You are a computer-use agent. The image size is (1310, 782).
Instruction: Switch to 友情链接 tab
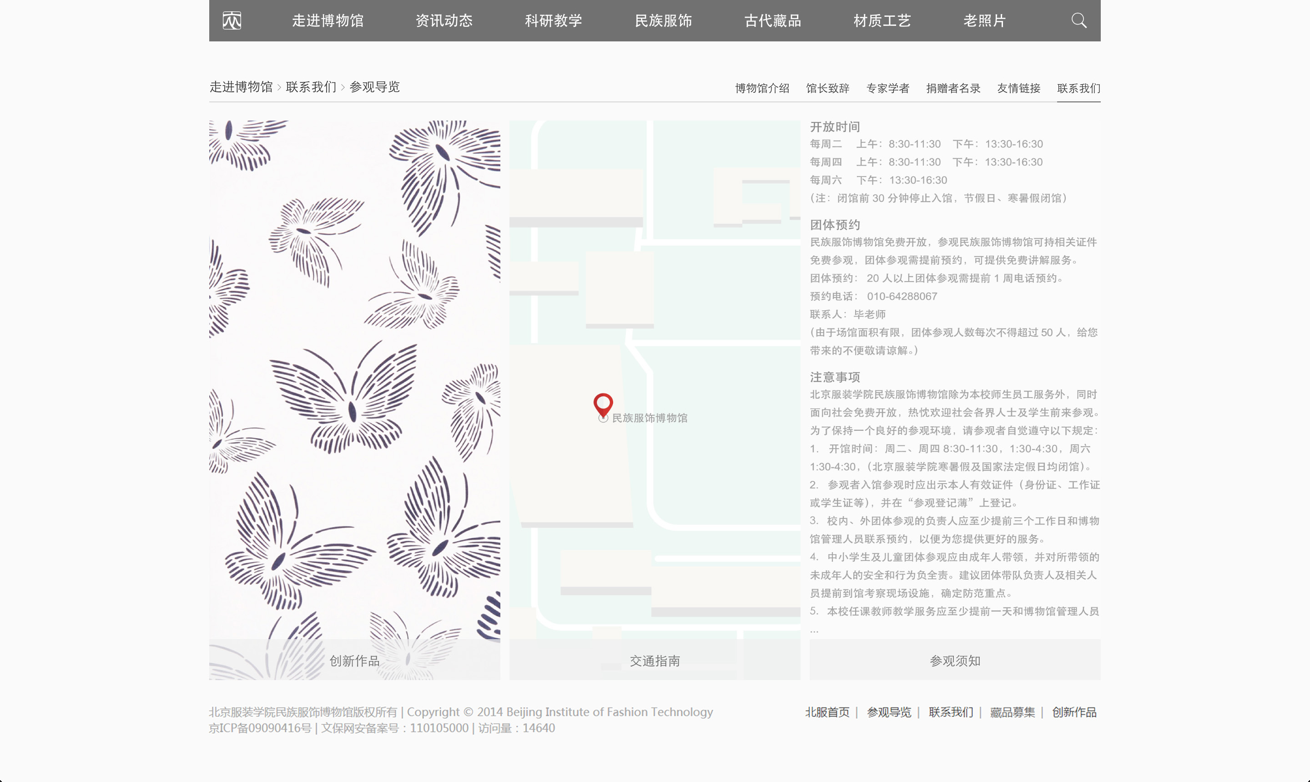coord(1019,88)
